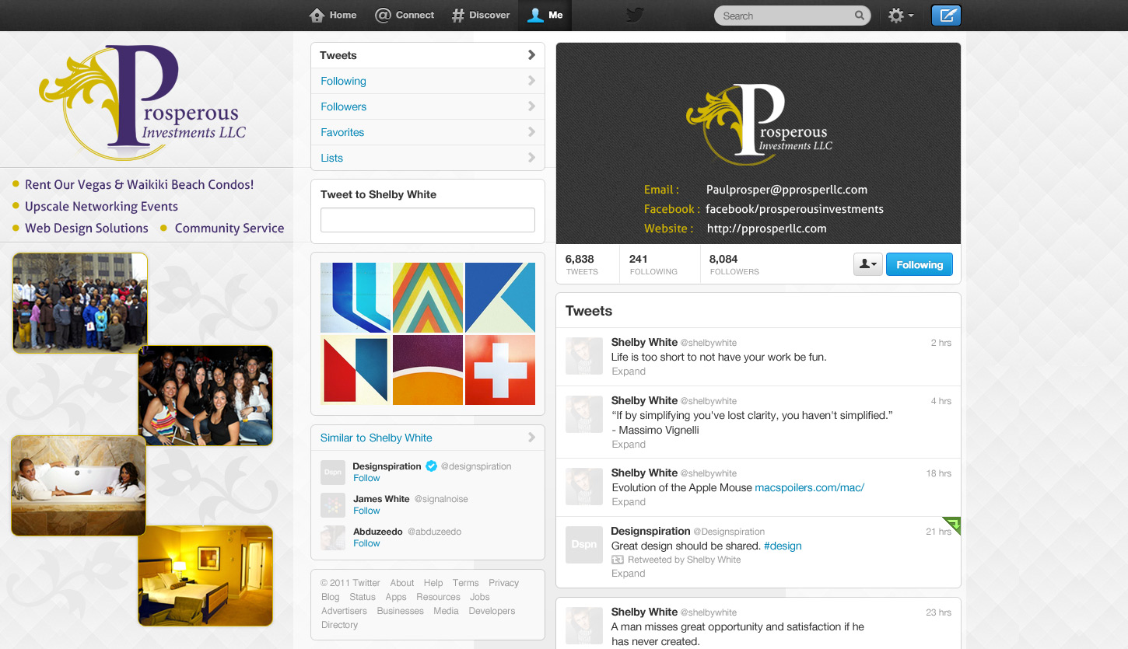This screenshot has height=649, width=1128.
Task: Open the Connect tab
Action: [x=405, y=15]
